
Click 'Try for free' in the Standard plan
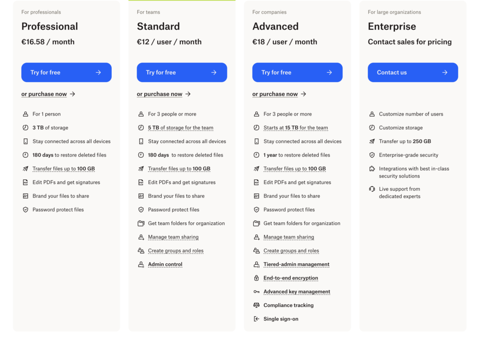coord(182,72)
